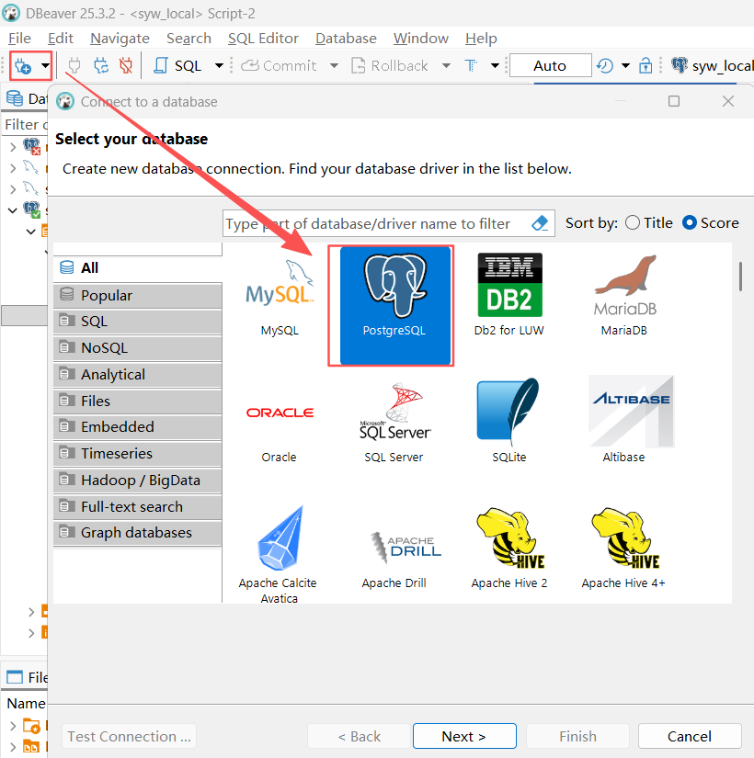
Task: Select the NoSQL category
Action: point(137,348)
